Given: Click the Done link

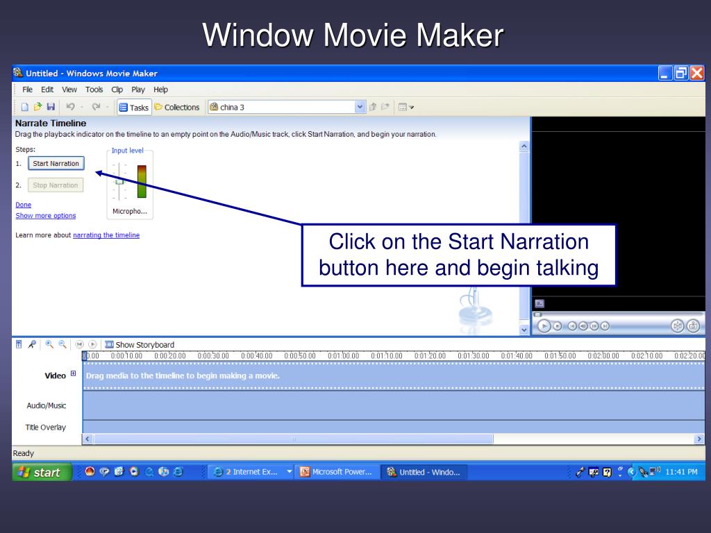Looking at the screenshot, I should tap(23, 205).
